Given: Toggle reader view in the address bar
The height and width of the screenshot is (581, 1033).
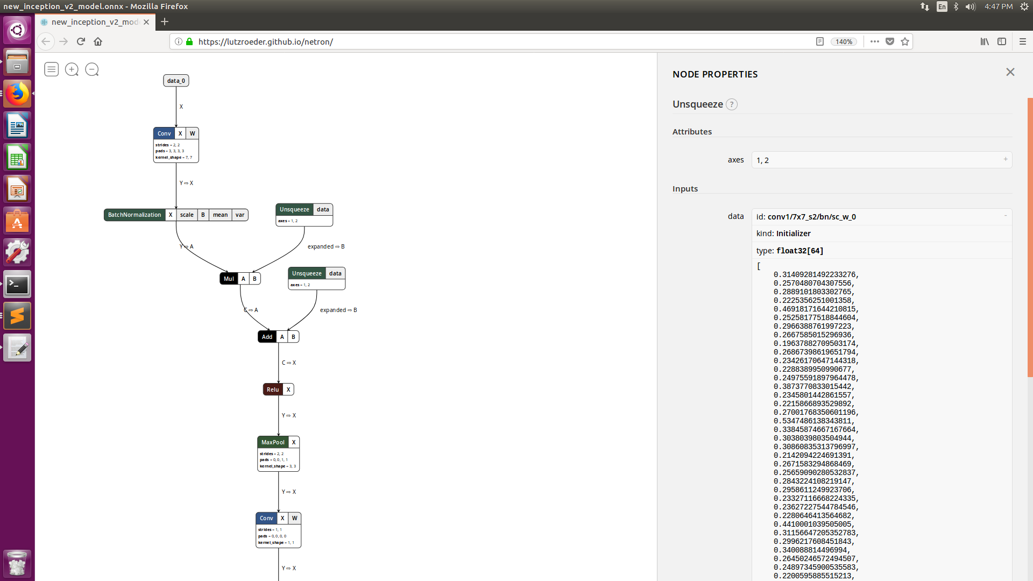Looking at the screenshot, I should click(820, 41).
